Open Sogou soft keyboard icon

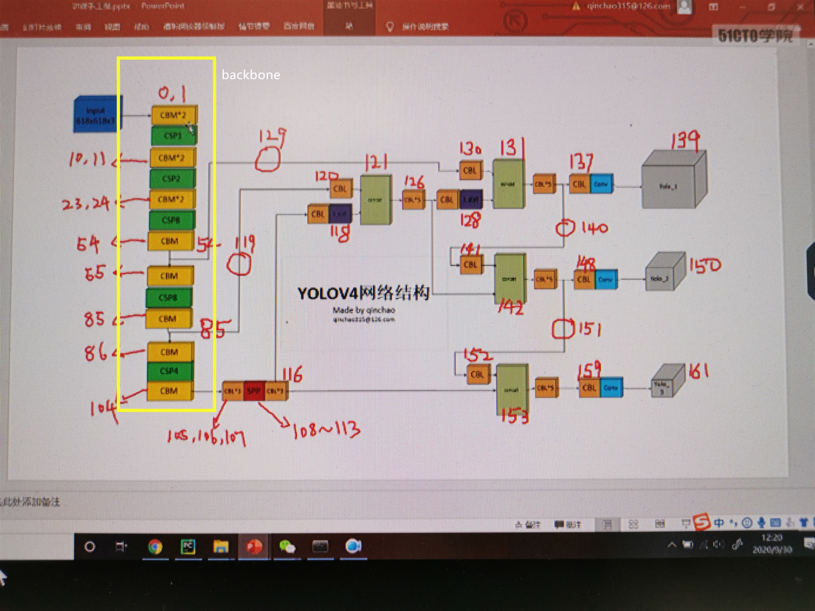coord(775,523)
